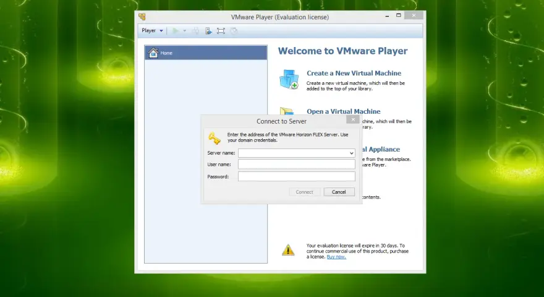This screenshot has height=297, width=544.
Task: Click the green power on play icon
Action: 176,30
